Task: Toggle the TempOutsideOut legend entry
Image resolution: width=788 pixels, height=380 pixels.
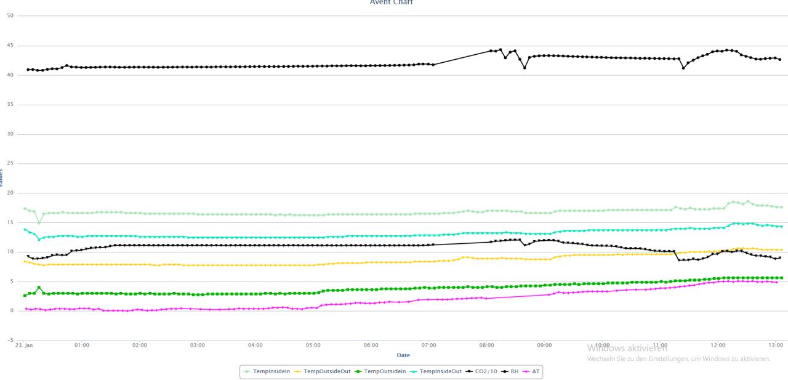Action: pos(322,371)
